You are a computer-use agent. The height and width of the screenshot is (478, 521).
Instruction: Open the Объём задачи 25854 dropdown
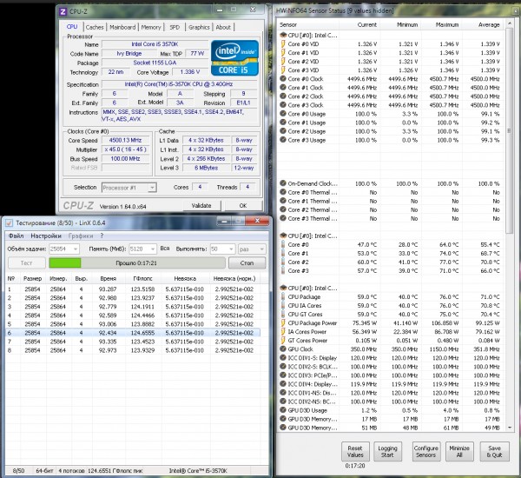64,249
